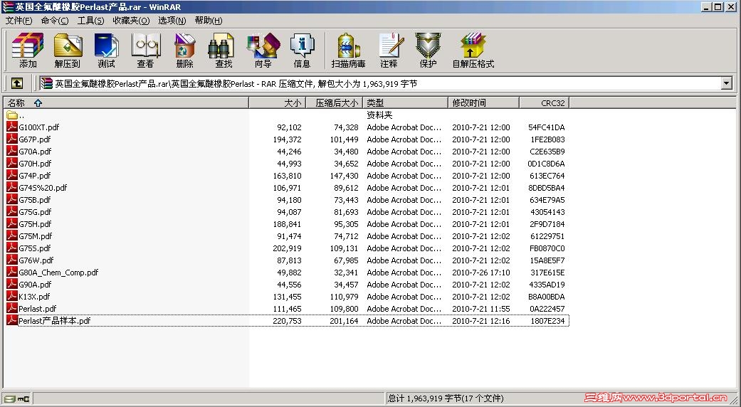
Task: Go up one folder level button
Action: point(17,83)
